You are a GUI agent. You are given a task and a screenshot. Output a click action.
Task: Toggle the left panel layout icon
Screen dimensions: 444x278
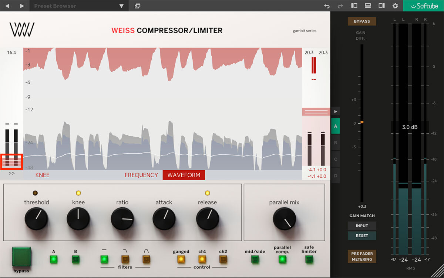[354, 6]
